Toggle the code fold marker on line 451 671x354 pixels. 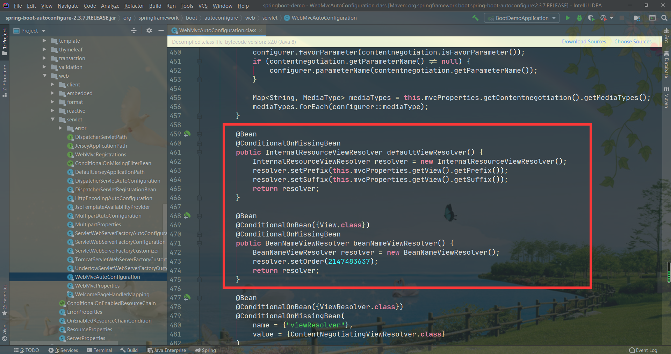click(199, 61)
